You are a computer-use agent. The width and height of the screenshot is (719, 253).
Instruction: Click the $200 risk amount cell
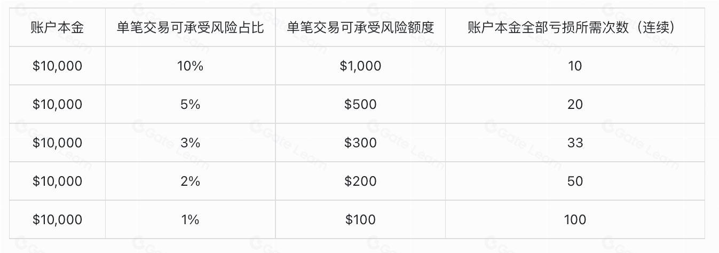tap(360, 181)
